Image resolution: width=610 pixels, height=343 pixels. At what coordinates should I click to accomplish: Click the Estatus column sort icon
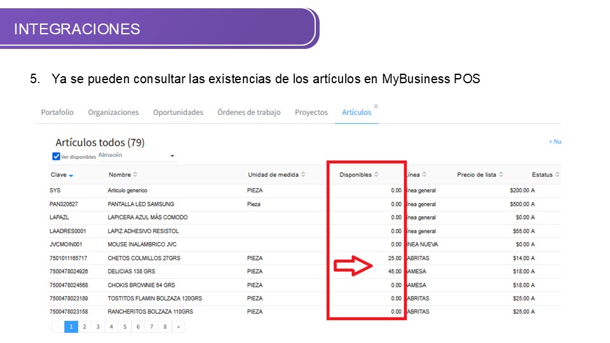point(558,175)
